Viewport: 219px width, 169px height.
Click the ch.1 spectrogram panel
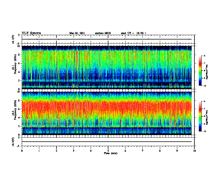pyautogui.click(x=107, y=67)
